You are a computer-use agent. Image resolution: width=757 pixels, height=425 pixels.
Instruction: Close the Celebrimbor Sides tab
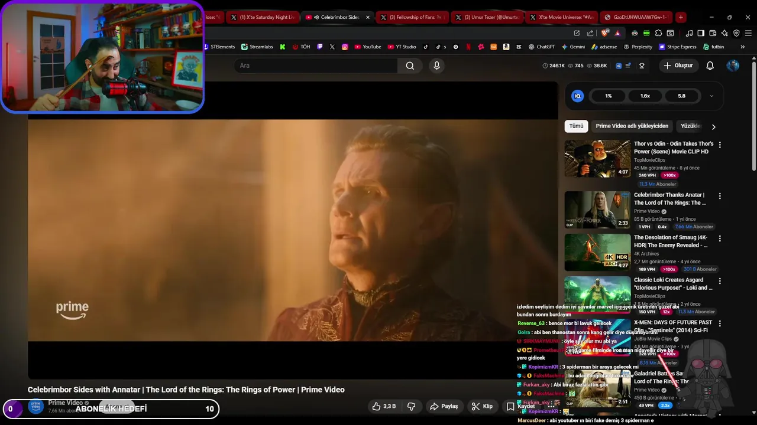point(368,17)
